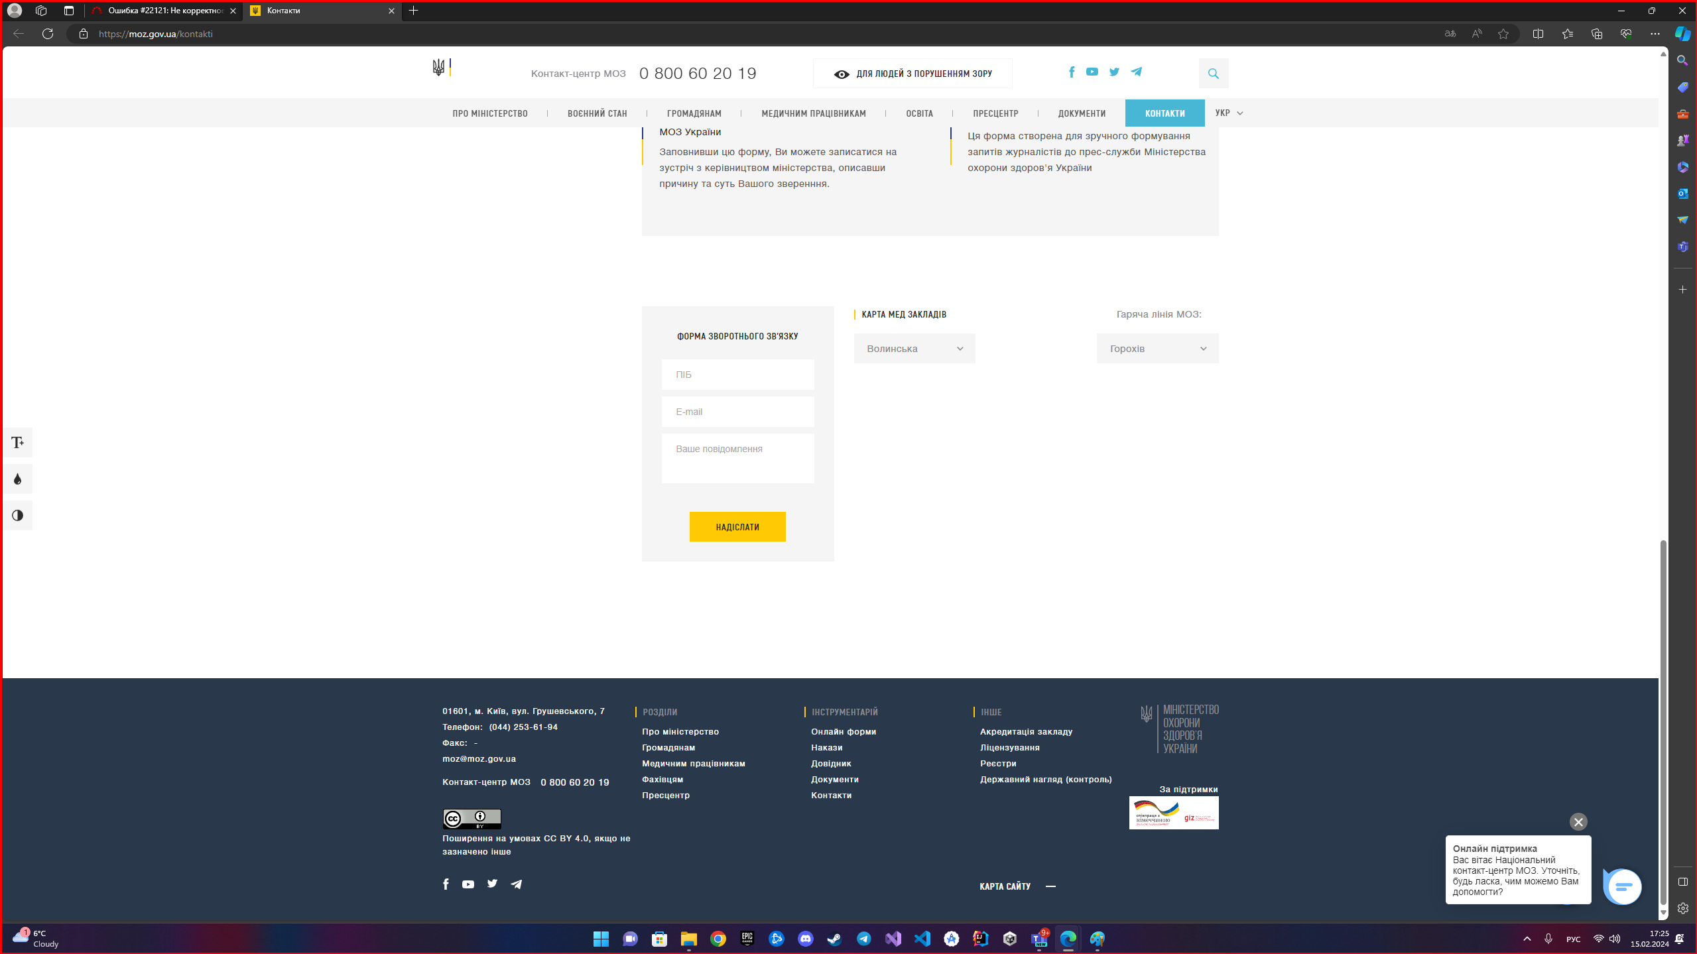This screenshot has height=954, width=1697.
Task: Open the Горохів city dropdown
Action: pos(1157,349)
